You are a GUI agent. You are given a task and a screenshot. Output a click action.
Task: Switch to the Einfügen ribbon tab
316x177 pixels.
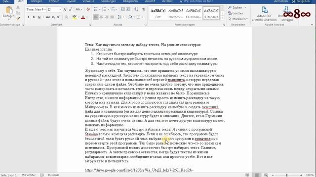coord(36,1)
